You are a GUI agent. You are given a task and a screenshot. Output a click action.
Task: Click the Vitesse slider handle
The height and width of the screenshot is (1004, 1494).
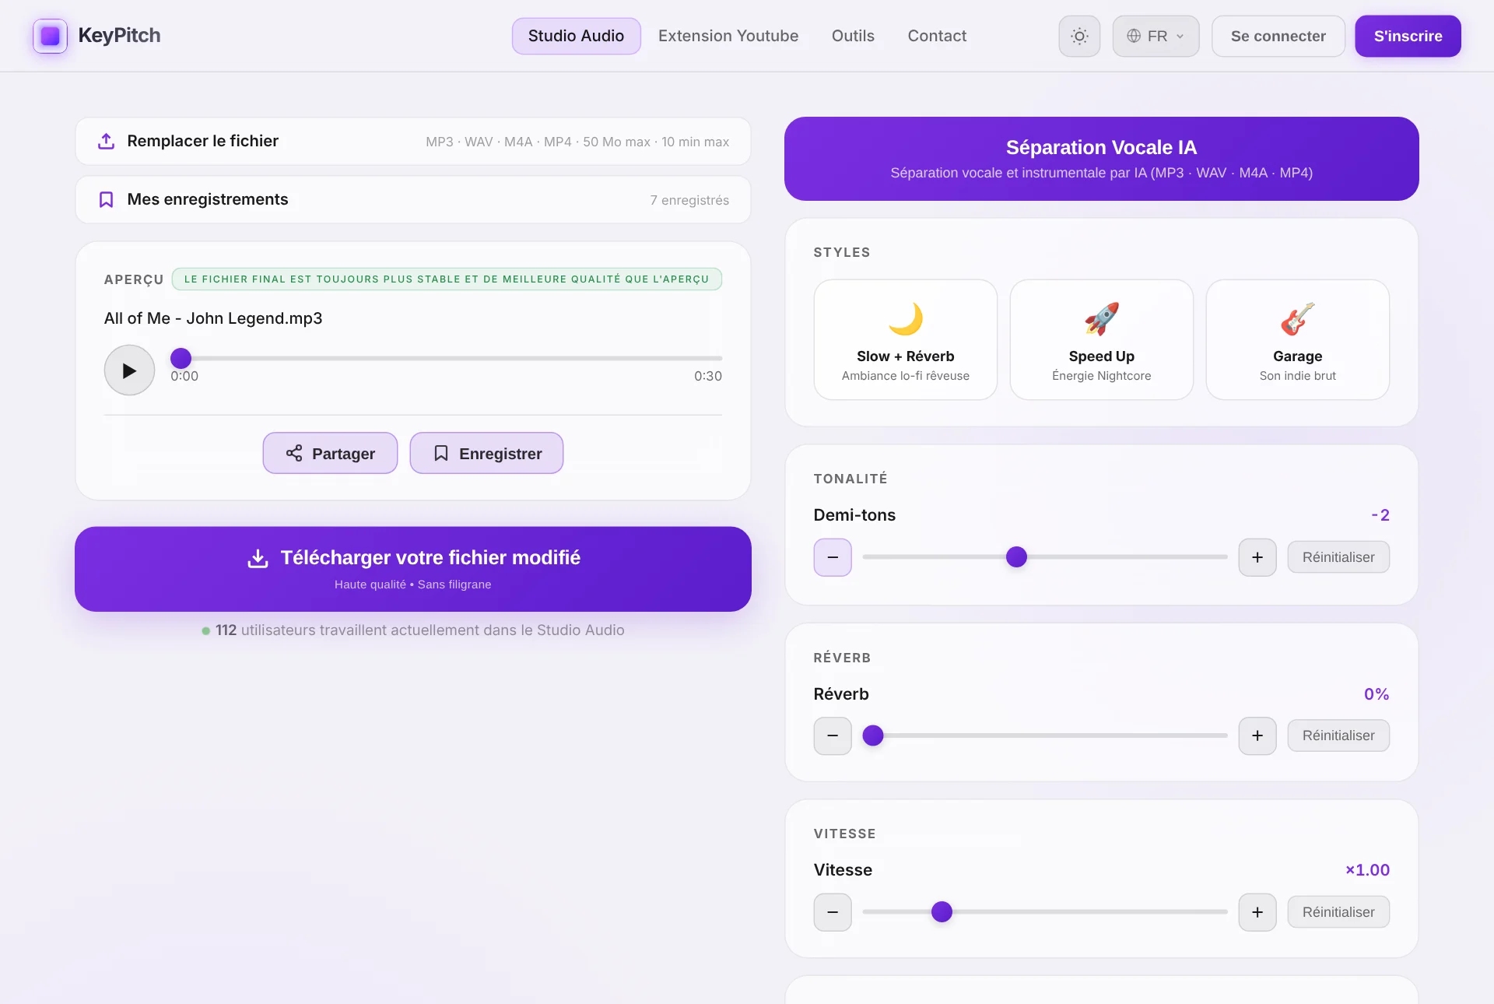tap(942, 911)
